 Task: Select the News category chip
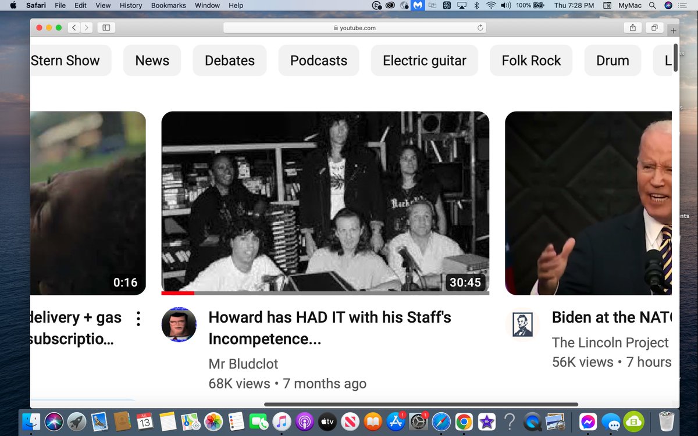[152, 60]
